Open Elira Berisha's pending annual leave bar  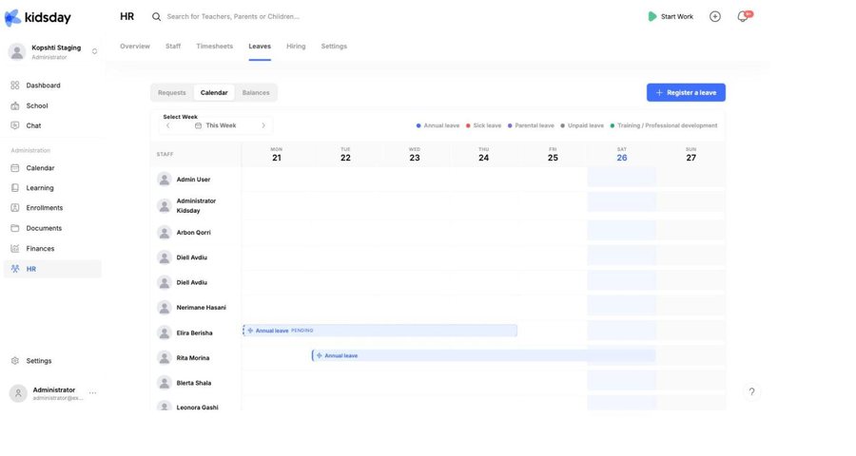379,331
